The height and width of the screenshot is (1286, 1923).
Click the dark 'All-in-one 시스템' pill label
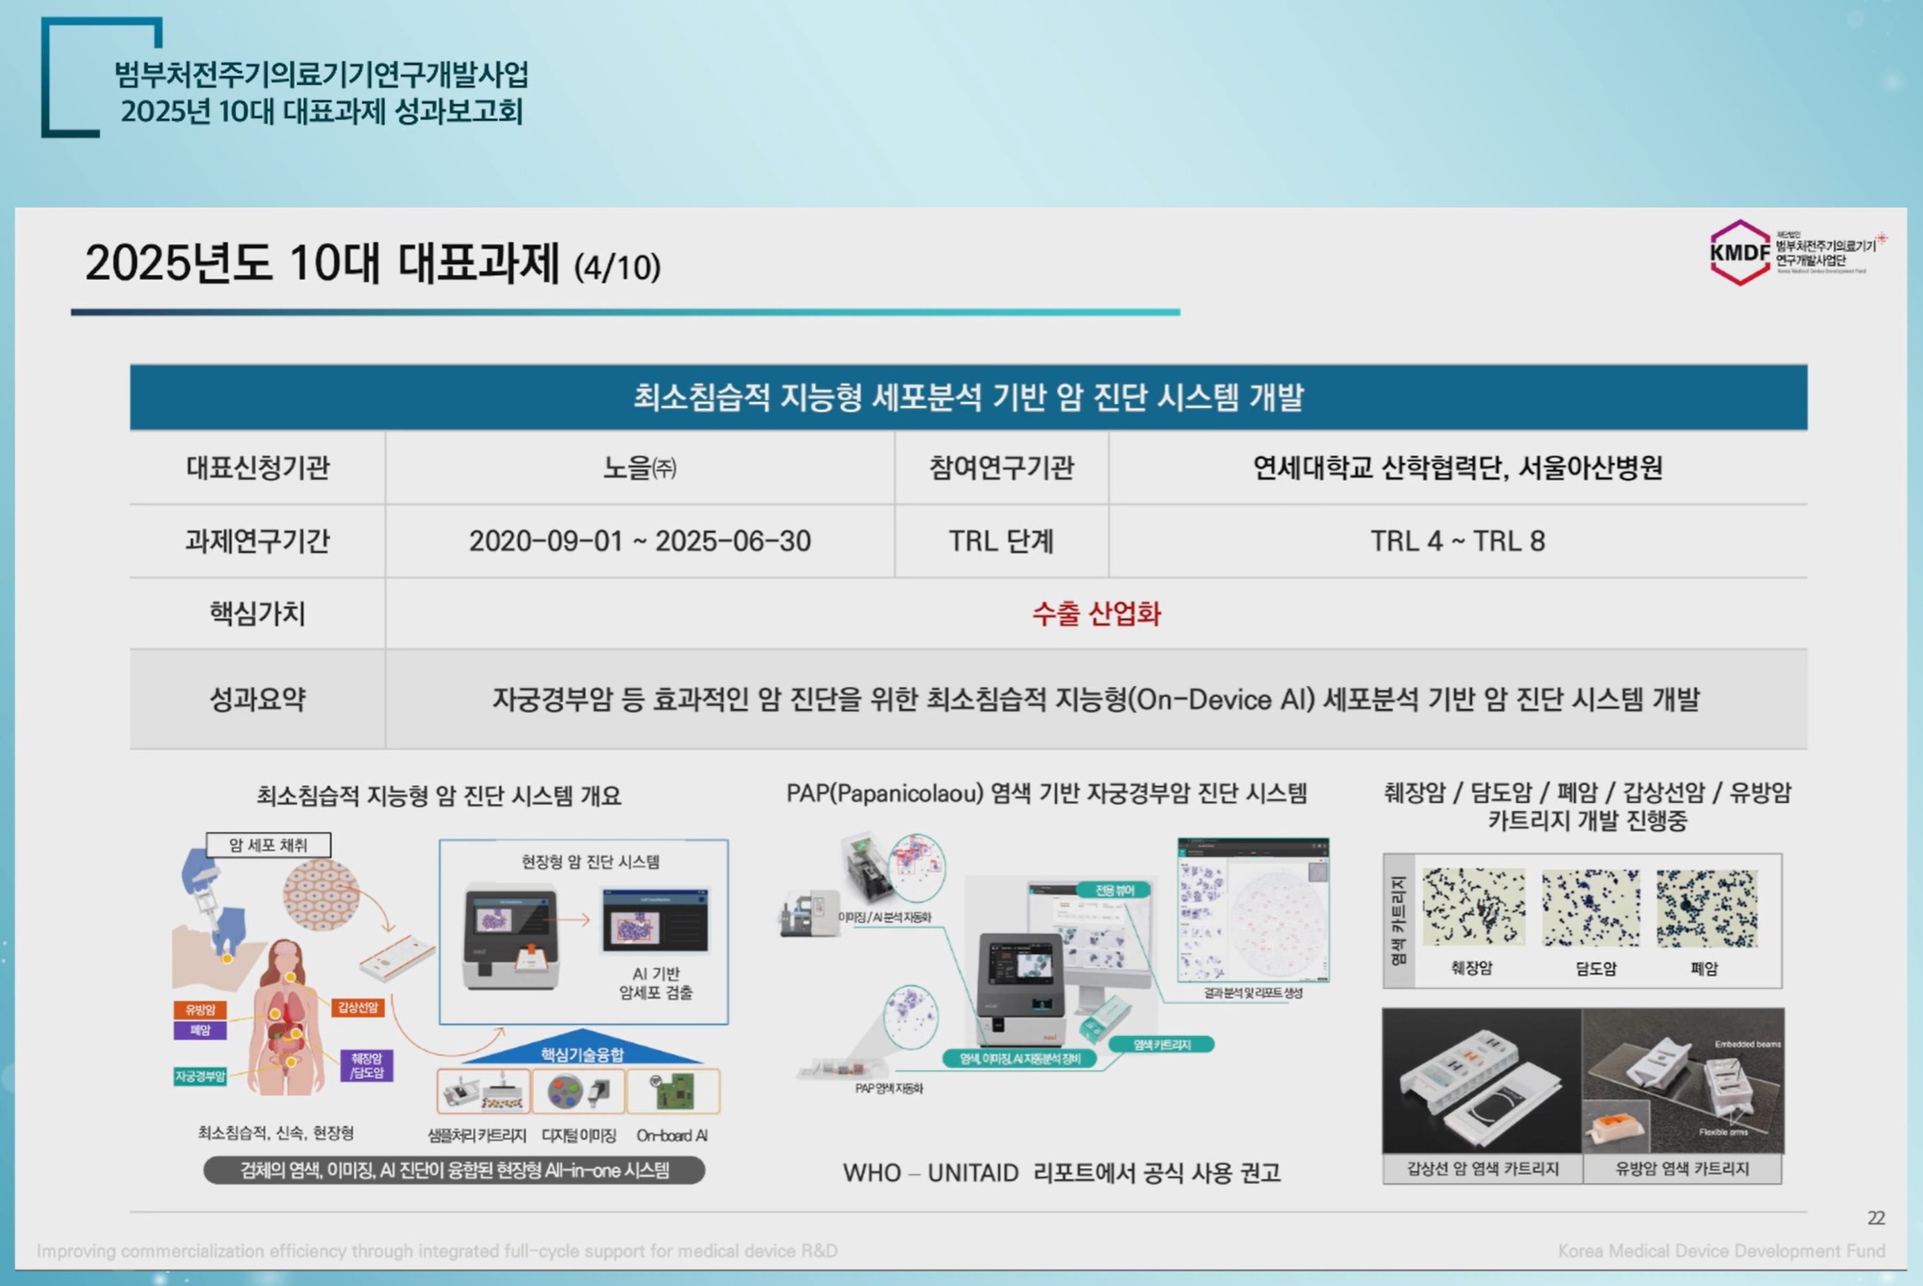454,1170
